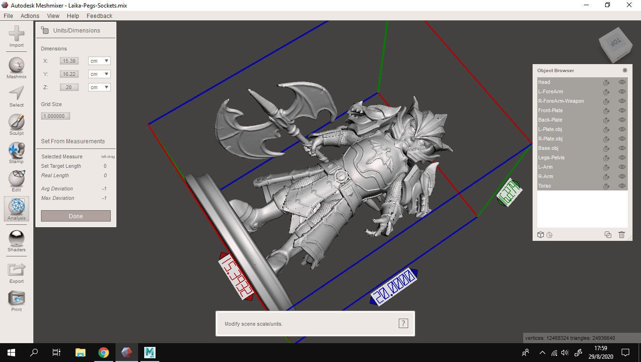Toggle visibility of L-ForeArm

[x=622, y=91]
